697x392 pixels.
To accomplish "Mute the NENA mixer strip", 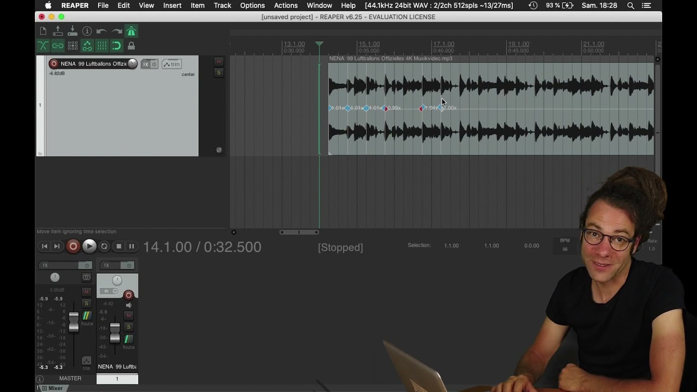I will pyautogui.click(x=129, y=315).
